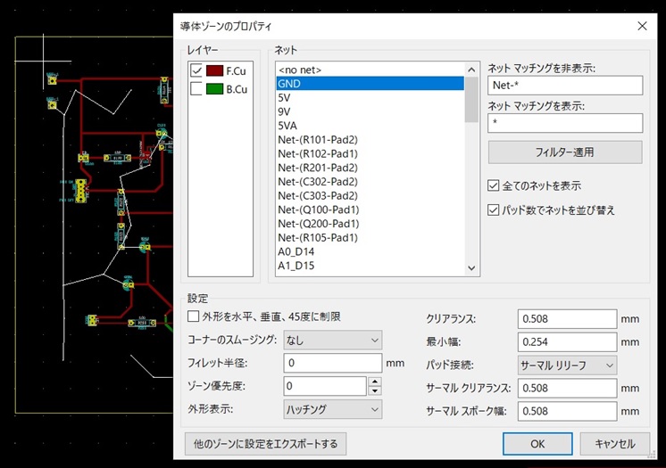The height and width of the screenshot is (468, 666).
Task: Toggle 全てのネットを表示 checkbox
Action: coord(494,186)
